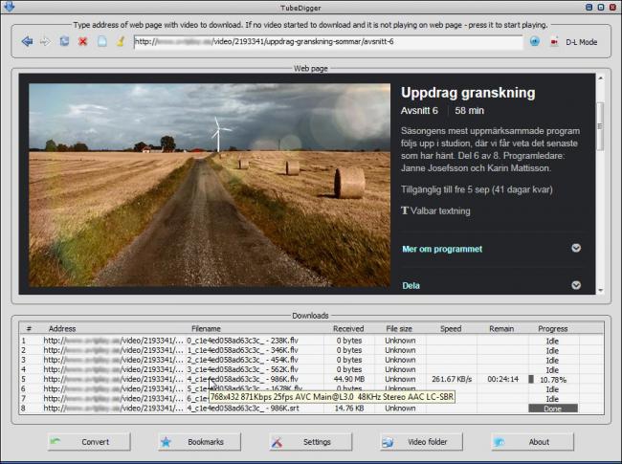This screenshot has height=464, width=622.
Task: Click the video thumbnail of country road
Action: click(210, 185)
